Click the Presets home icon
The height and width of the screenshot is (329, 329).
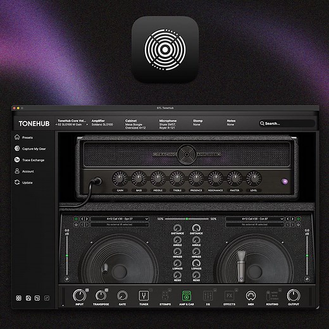pyautogui.click(x=17, y=137)
